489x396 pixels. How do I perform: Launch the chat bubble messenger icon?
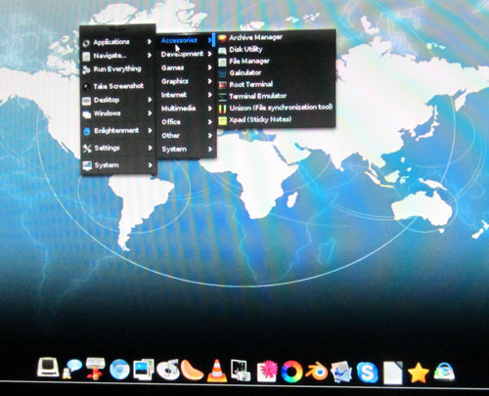[x=71, y=369]
